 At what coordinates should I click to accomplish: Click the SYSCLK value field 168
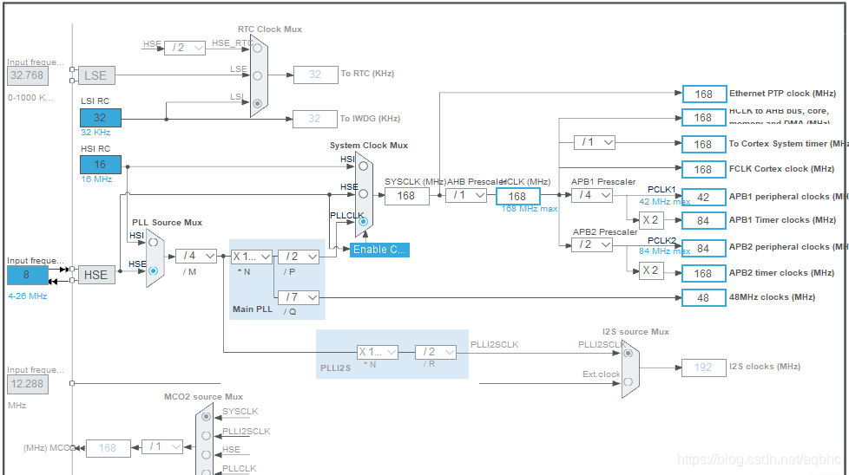click(406, 196)
